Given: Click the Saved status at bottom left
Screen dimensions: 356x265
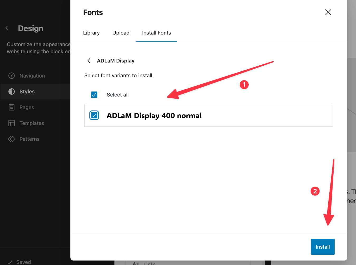Looking at the screenshot, I should point(23,262).
